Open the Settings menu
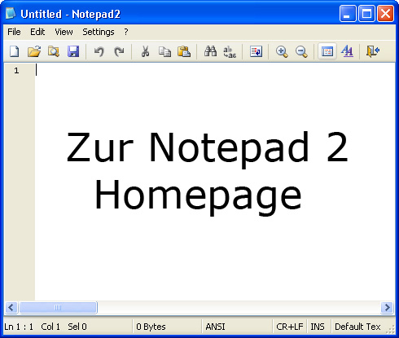 pyautogui.click(x=99, y=32)
